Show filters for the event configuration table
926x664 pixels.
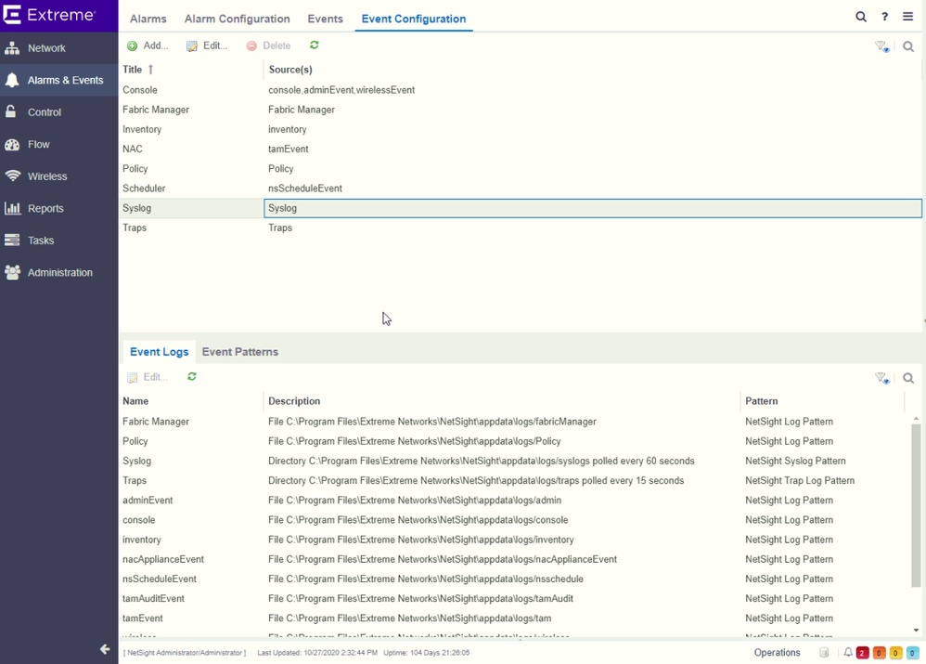tap(881, 46)
